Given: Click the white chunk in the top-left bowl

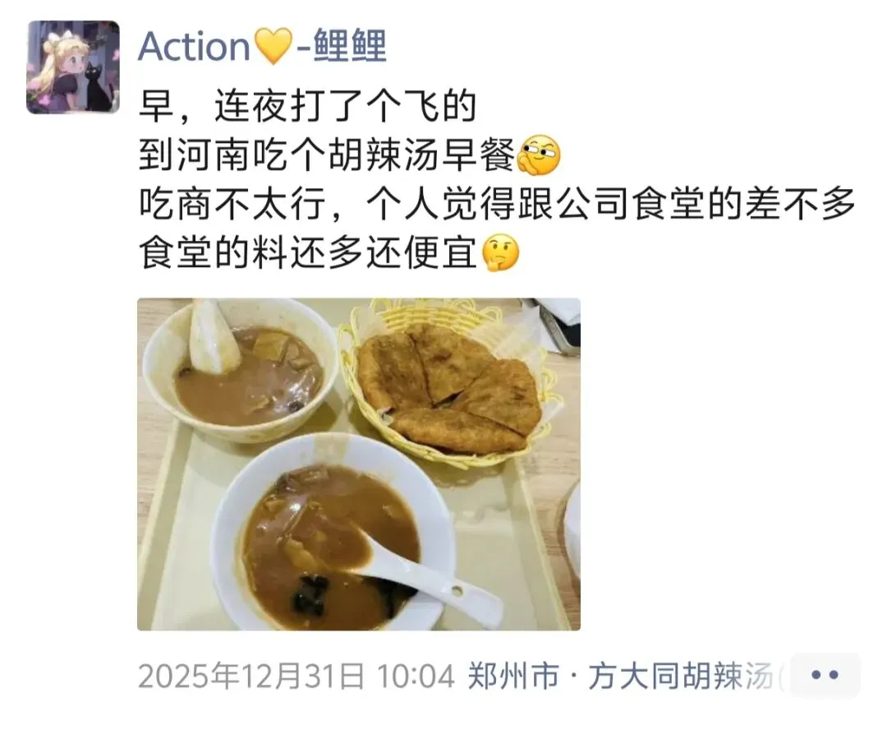Looking at the screenshot, I should pyautogui.click(x=213, y=338).
